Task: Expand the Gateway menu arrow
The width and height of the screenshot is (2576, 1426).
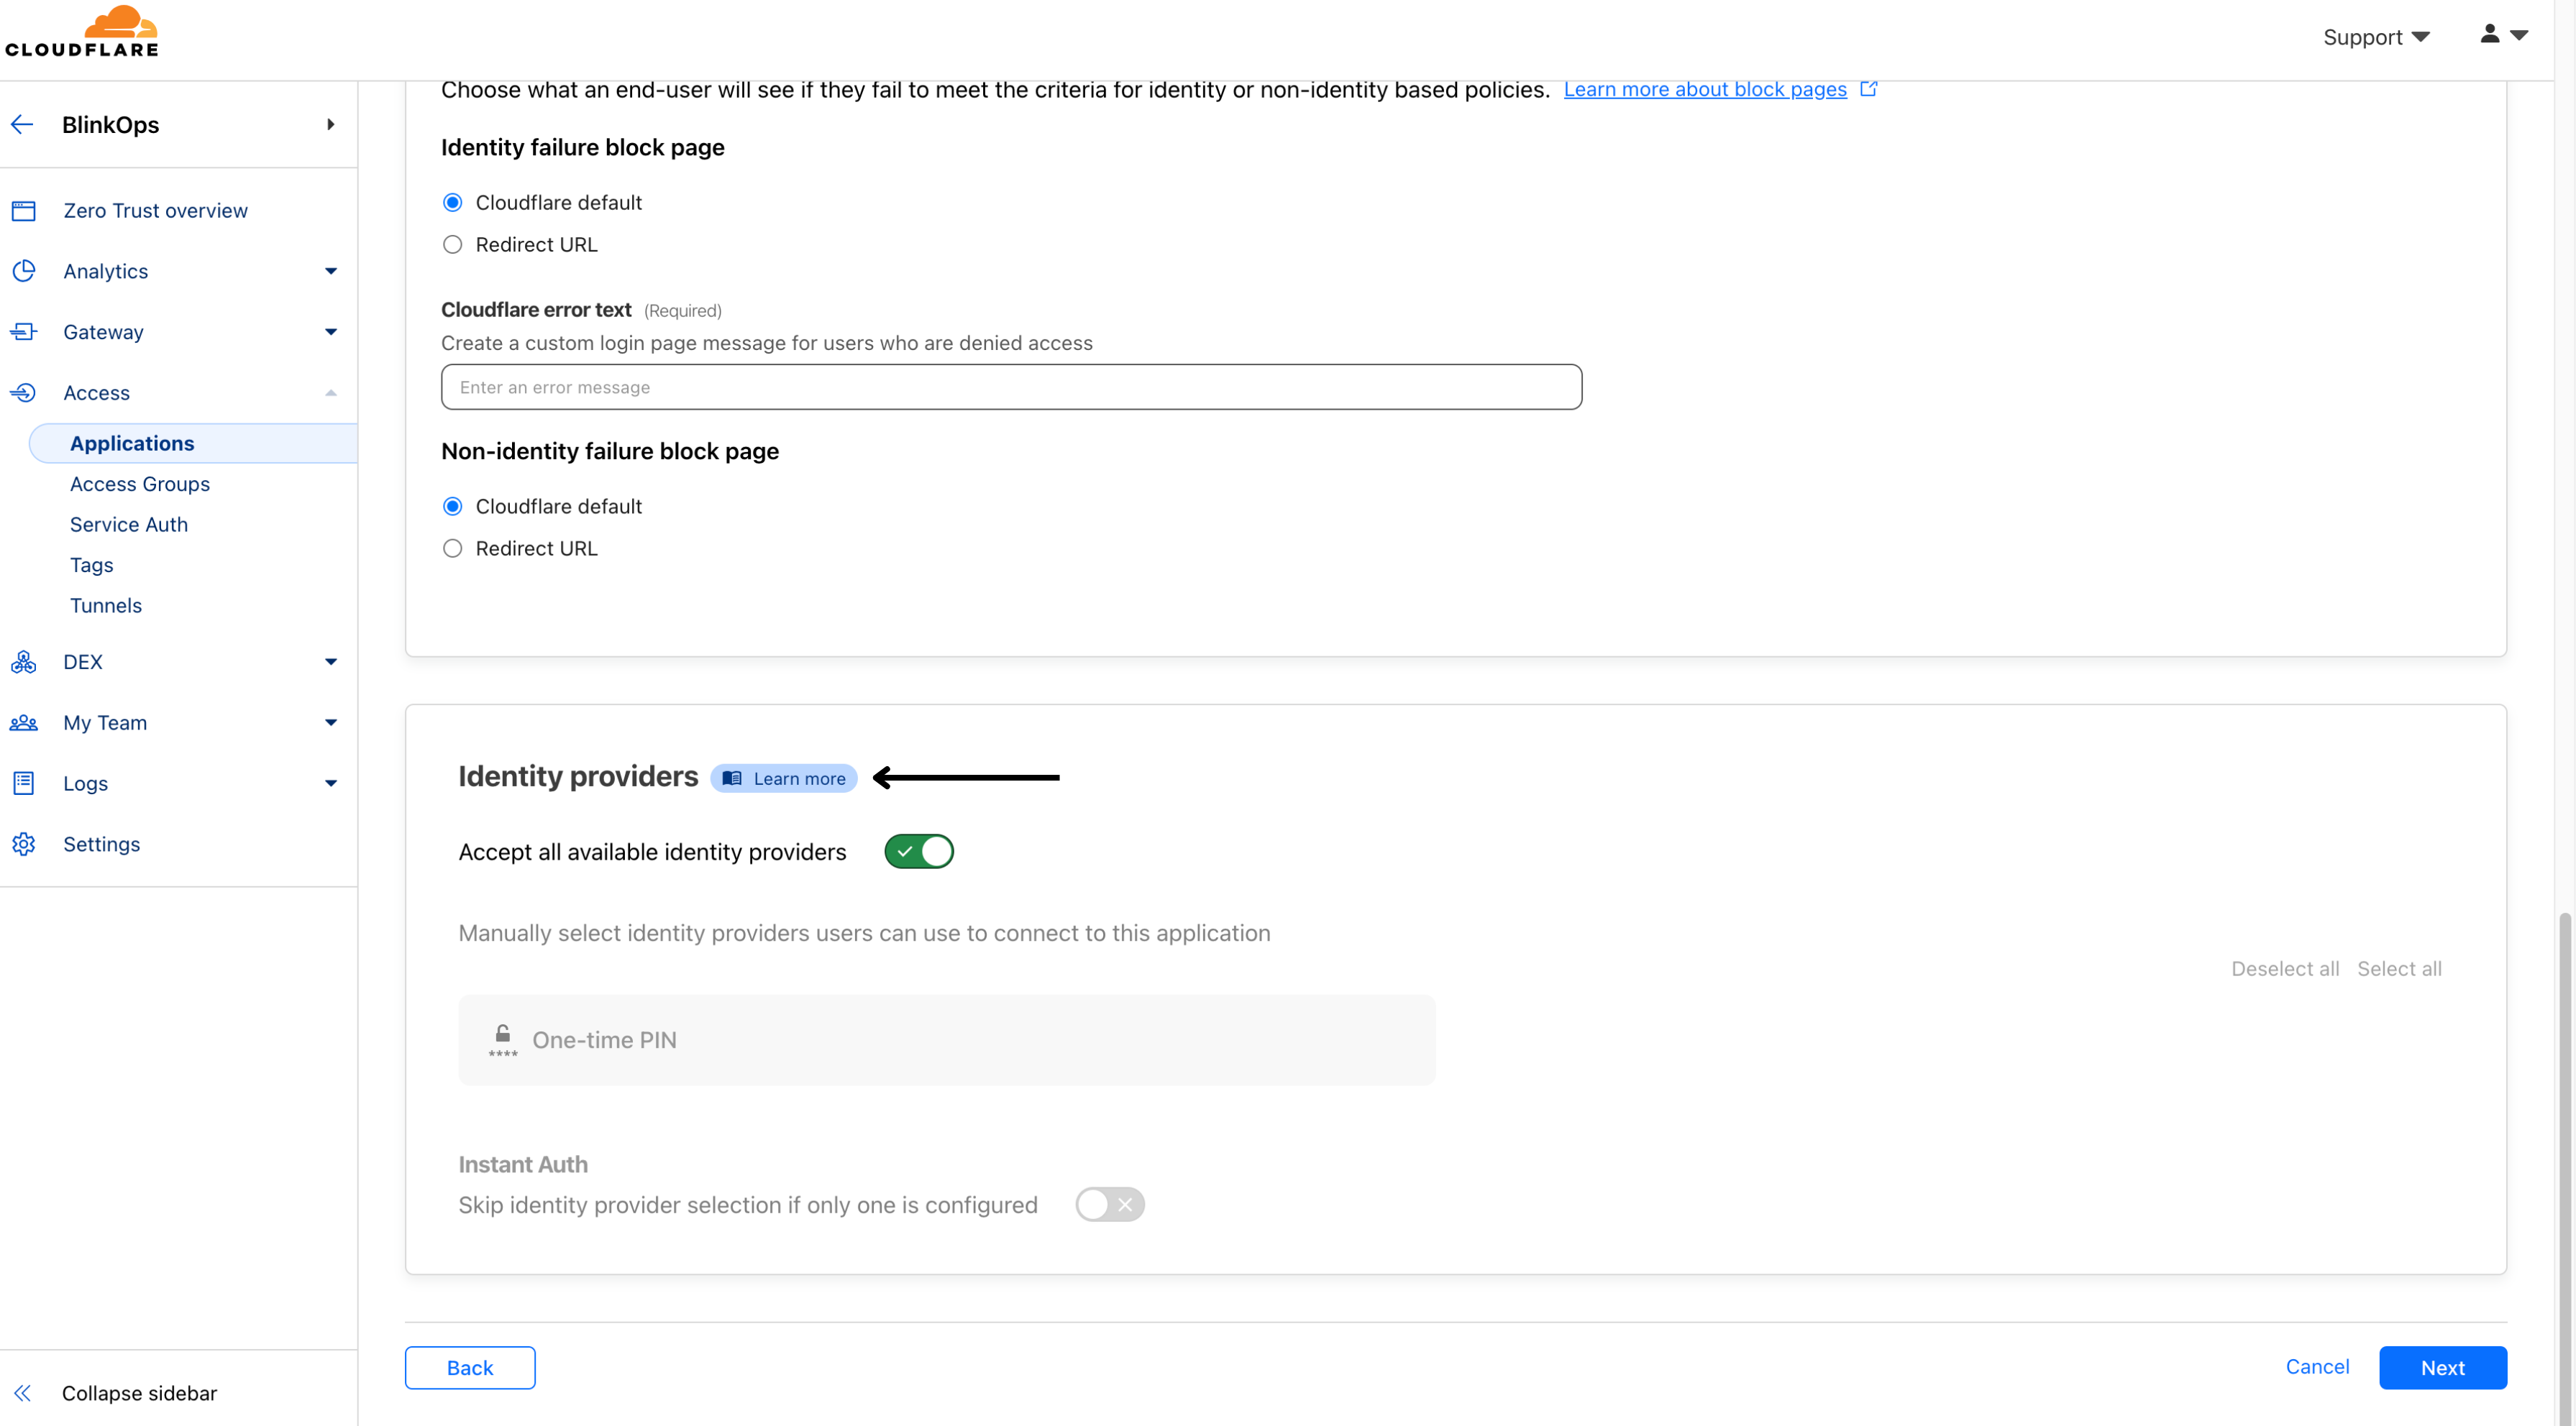Action: (x=331, y=332)
